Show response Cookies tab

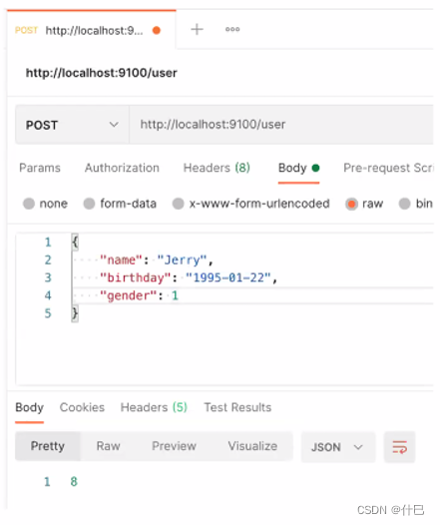pos(82,407)
